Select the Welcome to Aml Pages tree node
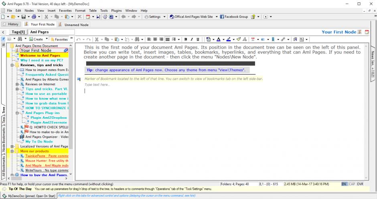The width and height of the screenshot is (377, 199). 40,55
